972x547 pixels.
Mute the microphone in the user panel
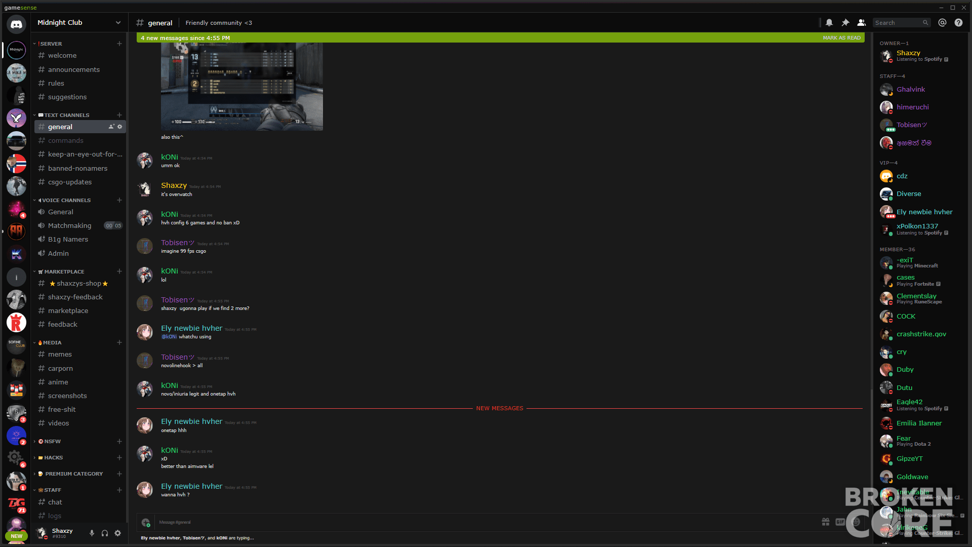click(x=92, y=533)
